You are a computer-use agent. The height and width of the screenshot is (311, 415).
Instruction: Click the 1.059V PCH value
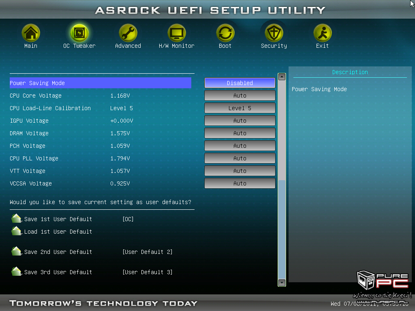click(x=120, y=146)
